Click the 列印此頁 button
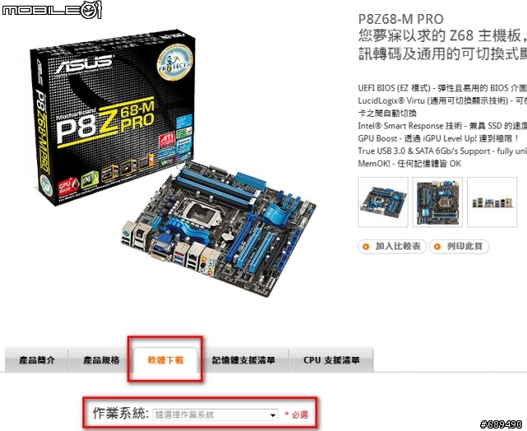 [x=459, y=246]
